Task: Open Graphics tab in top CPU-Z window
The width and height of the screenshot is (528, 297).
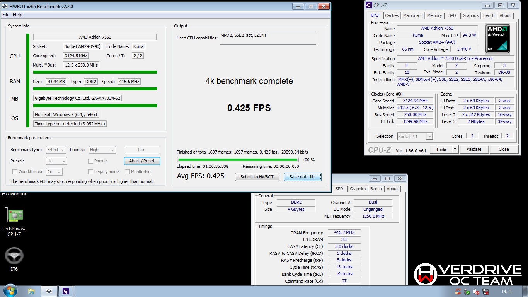Action: point(470,15)
